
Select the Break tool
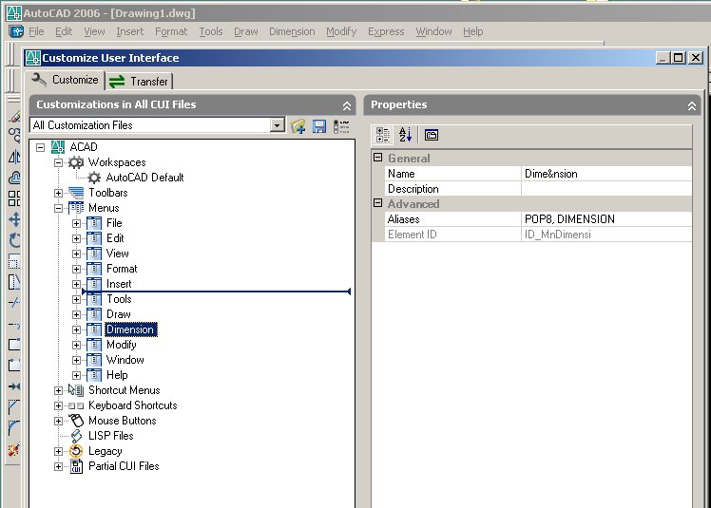[14, 366]
